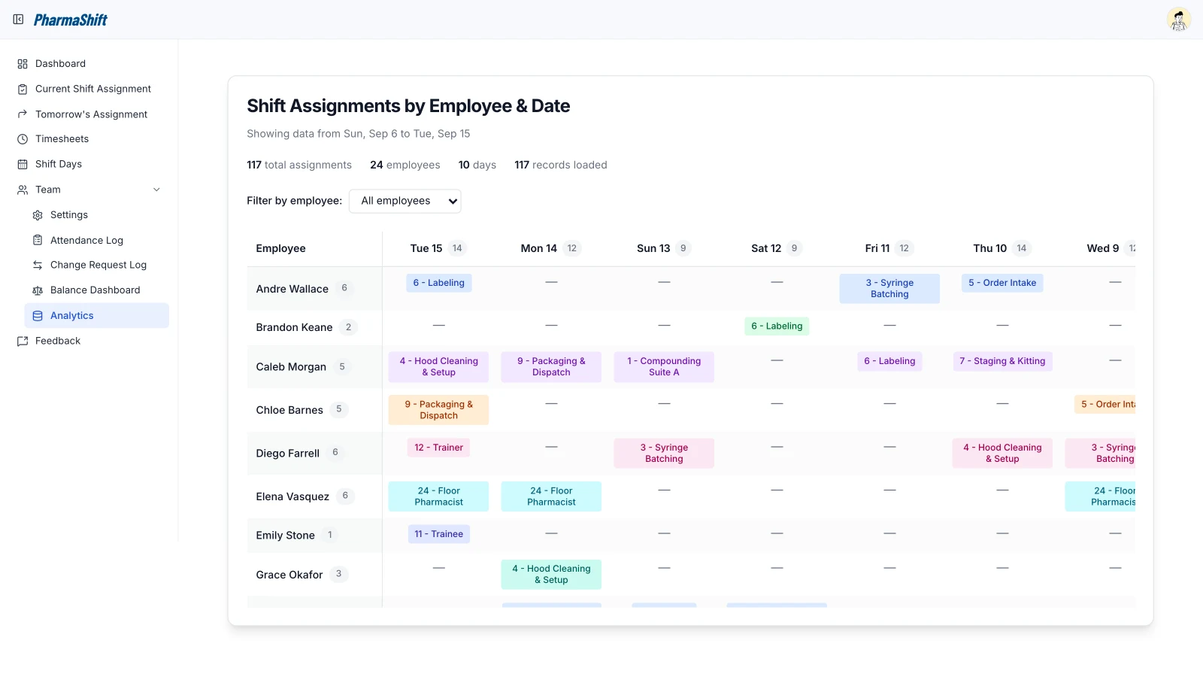Click Diego Farrell's 12 - Trainer shift
This screenshot has width=1203, height=677.
[439, 448]
